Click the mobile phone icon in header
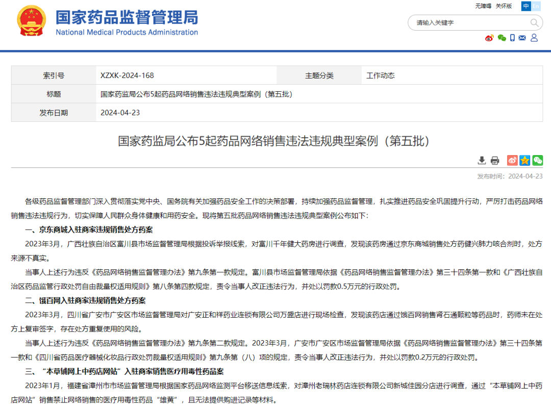551x408 pixels. click(512, 38)
